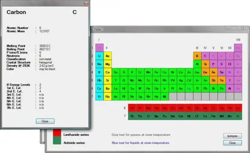Close the Carbon details dialog with Close button
The width and height of the screenshot is (250, 153).
click(45, 121)
